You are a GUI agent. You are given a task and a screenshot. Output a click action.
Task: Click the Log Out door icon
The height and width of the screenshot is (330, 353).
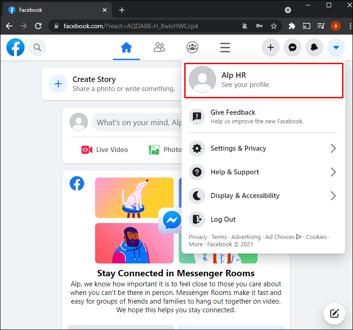click(197, 219)
